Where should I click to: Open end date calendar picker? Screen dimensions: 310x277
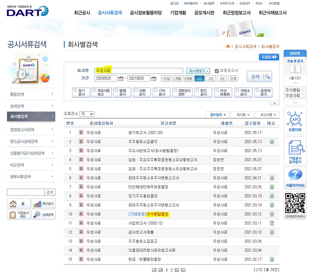tap(153, 78)
